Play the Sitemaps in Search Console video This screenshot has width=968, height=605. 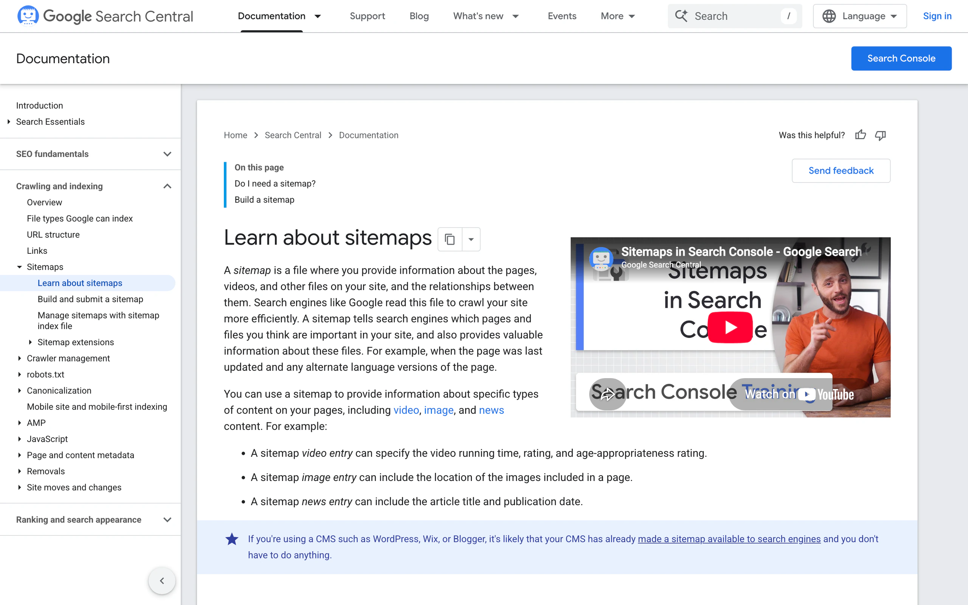click(730, 327)
